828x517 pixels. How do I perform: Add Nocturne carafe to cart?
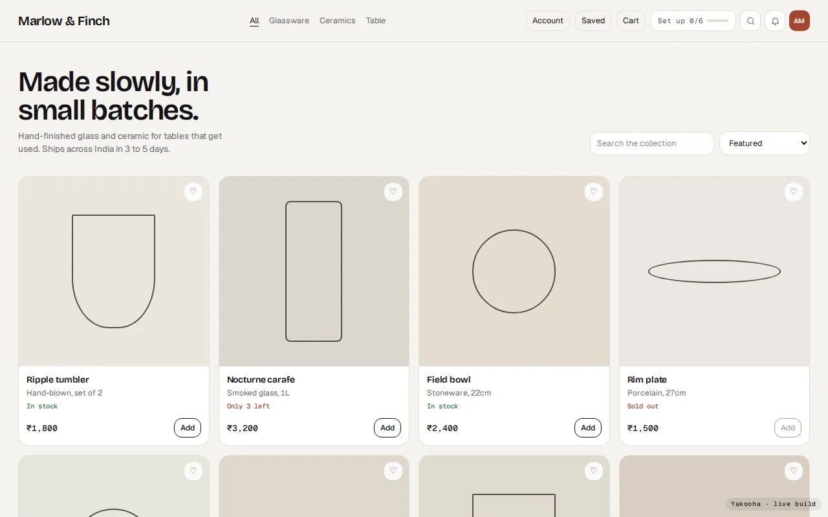(x=387, y=428)
